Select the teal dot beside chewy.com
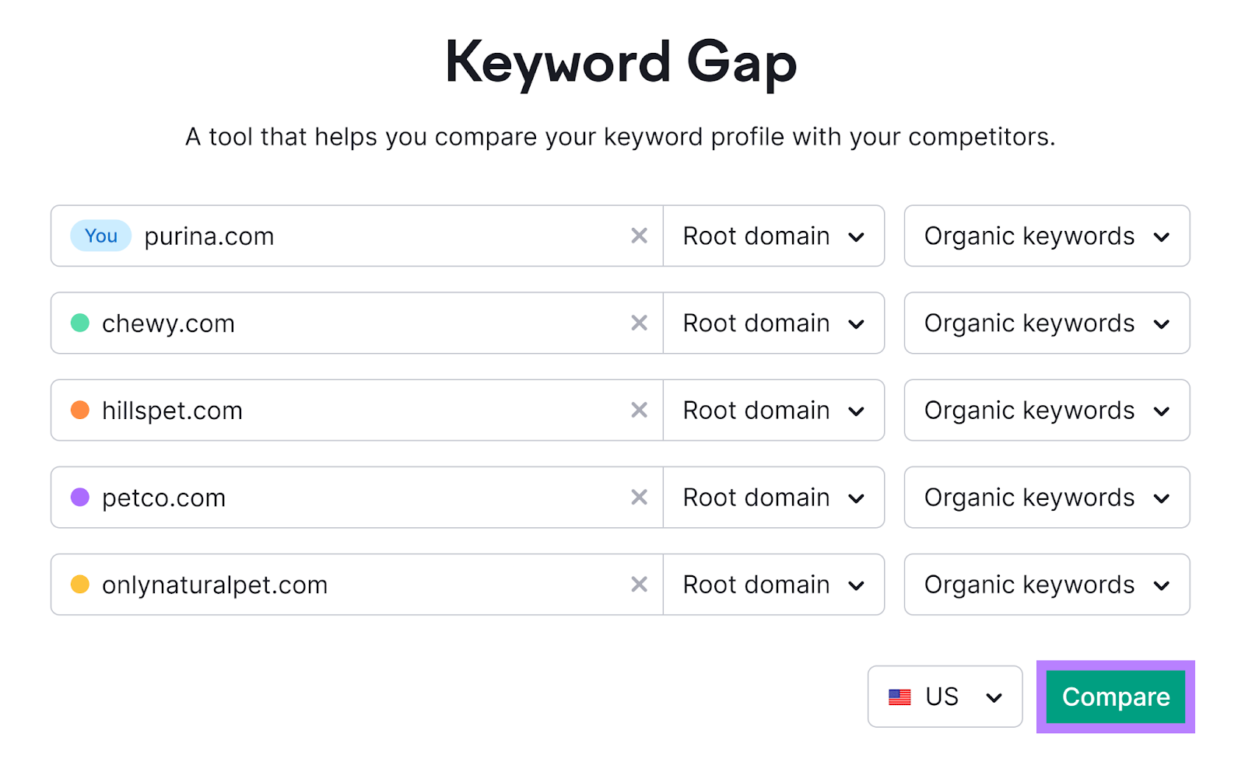1245x772 pixels. (79, 323)
